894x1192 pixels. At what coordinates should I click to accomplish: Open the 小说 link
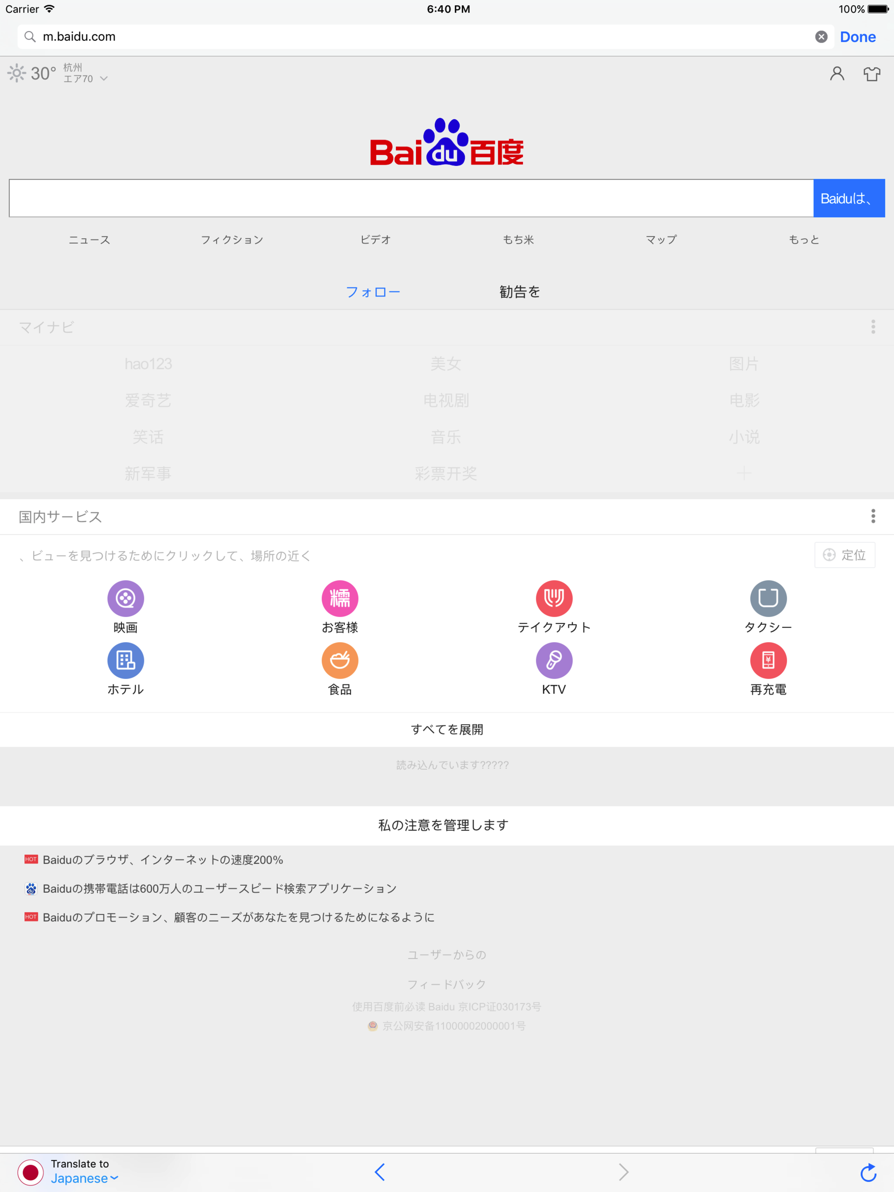[x=744, y=437]
